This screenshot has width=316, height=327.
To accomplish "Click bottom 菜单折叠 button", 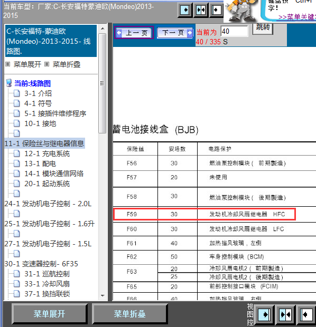I will tap(129, 314).
